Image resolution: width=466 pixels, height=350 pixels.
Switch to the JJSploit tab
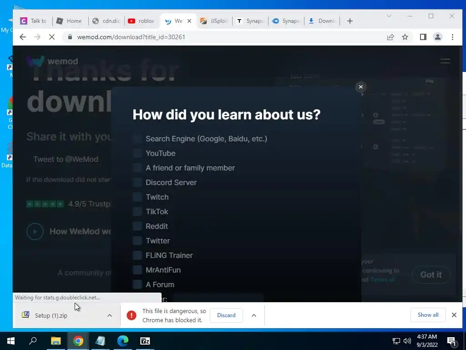214,21
